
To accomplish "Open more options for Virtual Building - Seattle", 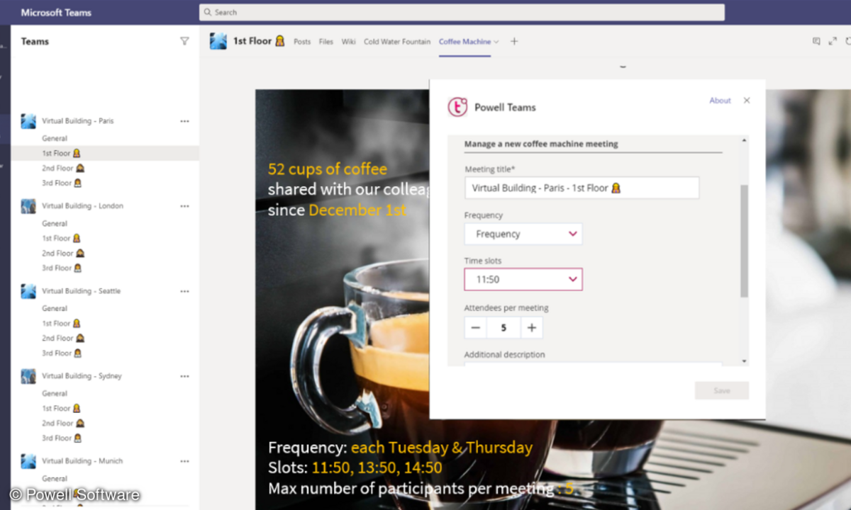I will pyautogui.click(x=185, y=291).
